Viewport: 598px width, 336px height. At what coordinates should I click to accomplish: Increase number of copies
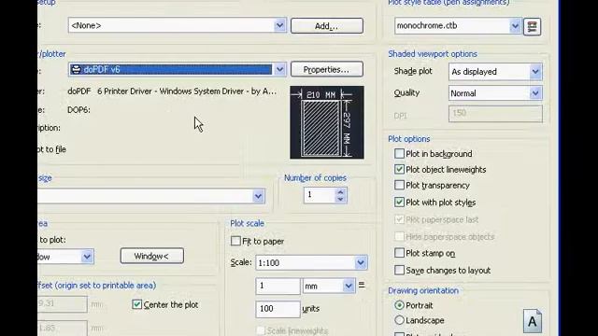[340, 191]
